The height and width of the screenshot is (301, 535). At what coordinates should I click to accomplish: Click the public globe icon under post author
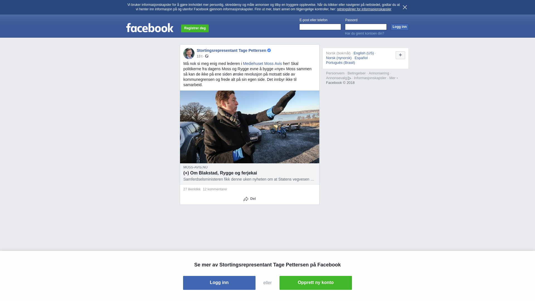(x=207, y=56)
